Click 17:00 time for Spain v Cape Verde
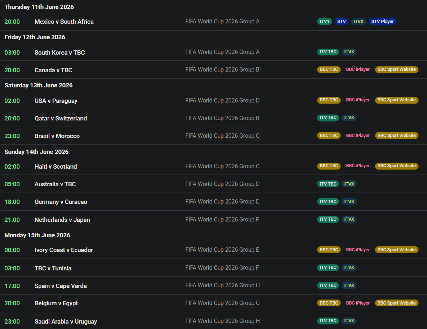427x329 pixels. [x=12, y=286]
